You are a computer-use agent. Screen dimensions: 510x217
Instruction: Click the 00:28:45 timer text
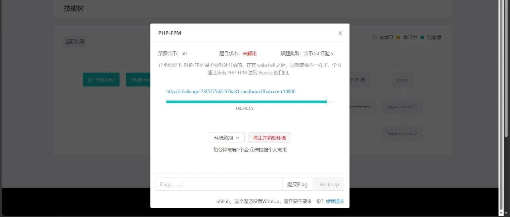tap(245, 108)
